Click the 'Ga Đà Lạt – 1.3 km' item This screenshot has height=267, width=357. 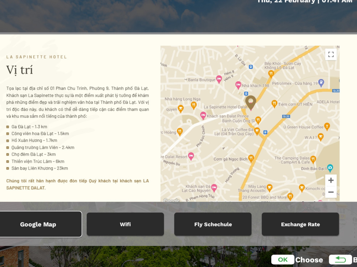point(29,127)
